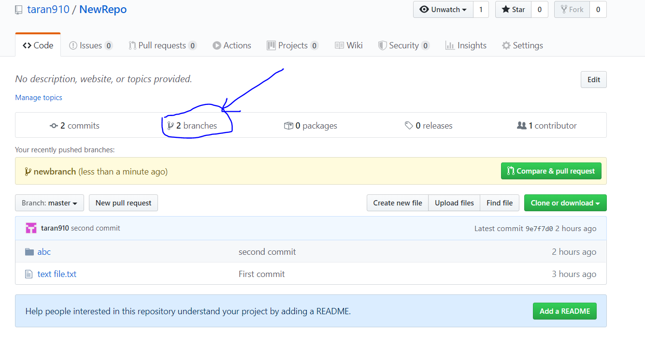The width and height of the screenshot is (645, 350).
Task: Click Edit to change repository description
Action: 593,80
